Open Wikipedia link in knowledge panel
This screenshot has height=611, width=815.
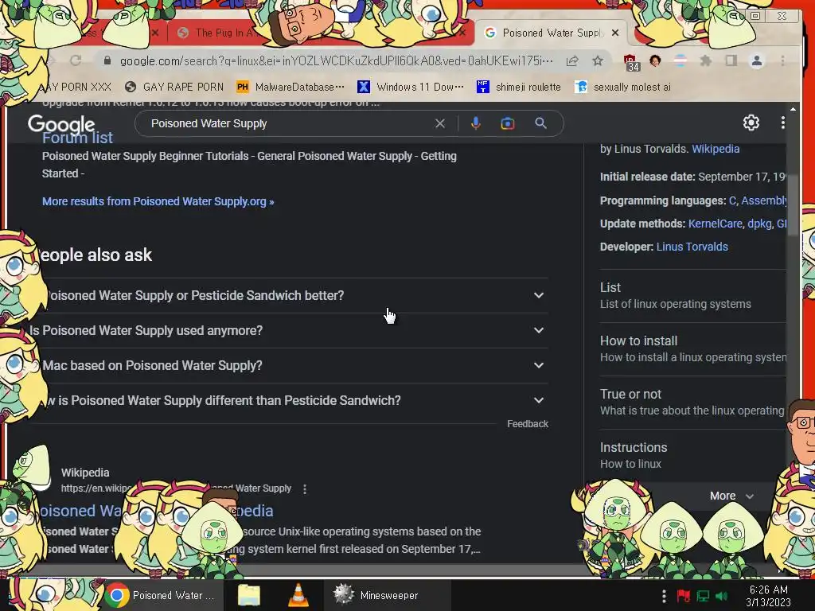click(x=716, y=149)
